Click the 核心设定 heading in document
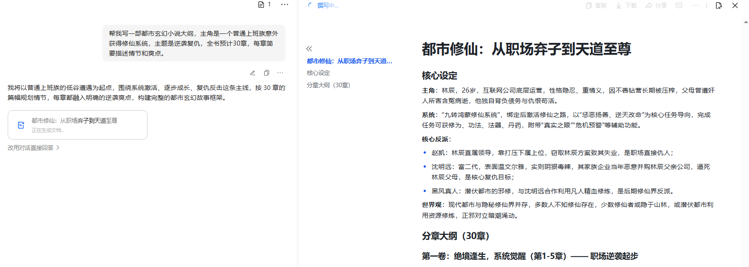Viewport: 749px width, 267px height. click(x=439, y=75)
